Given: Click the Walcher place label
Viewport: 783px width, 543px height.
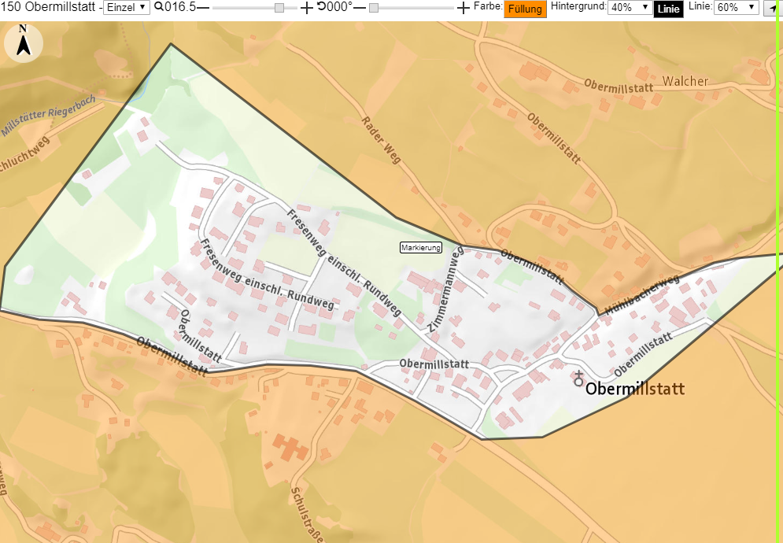Looking at the screenshot, I should [x=685, y=81].
